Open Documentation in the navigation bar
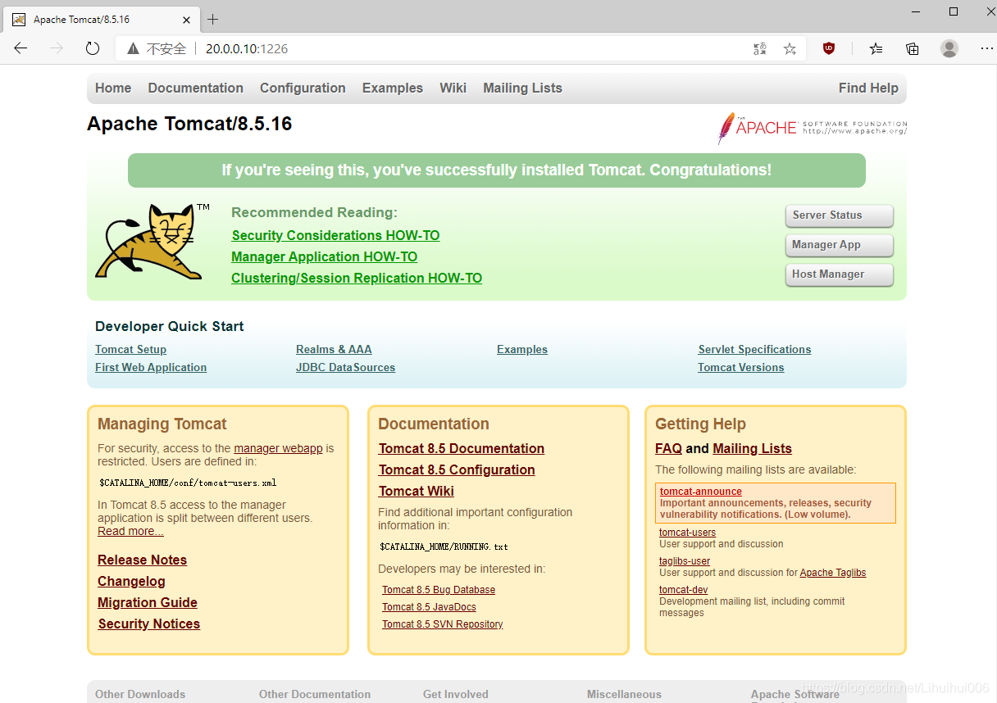Image resolution: width=997 pixels, height=703 pixels. pos(195,88)
